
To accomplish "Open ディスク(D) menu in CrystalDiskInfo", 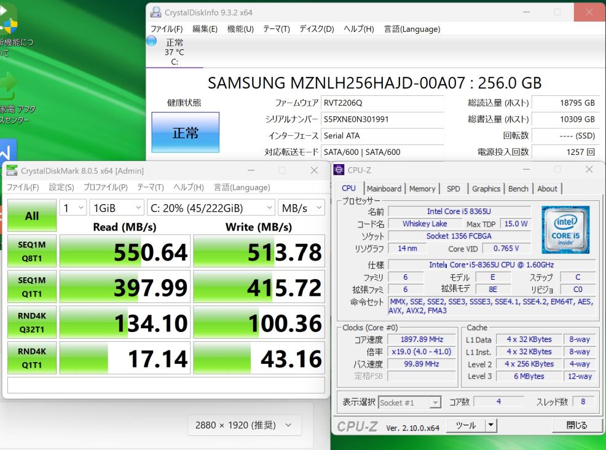I will pyautogui.click(x=317, y=29).
